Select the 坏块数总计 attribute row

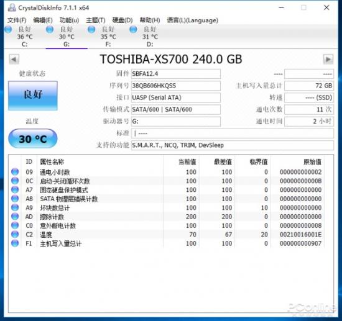pyautogui.click(x=167, y=207)
